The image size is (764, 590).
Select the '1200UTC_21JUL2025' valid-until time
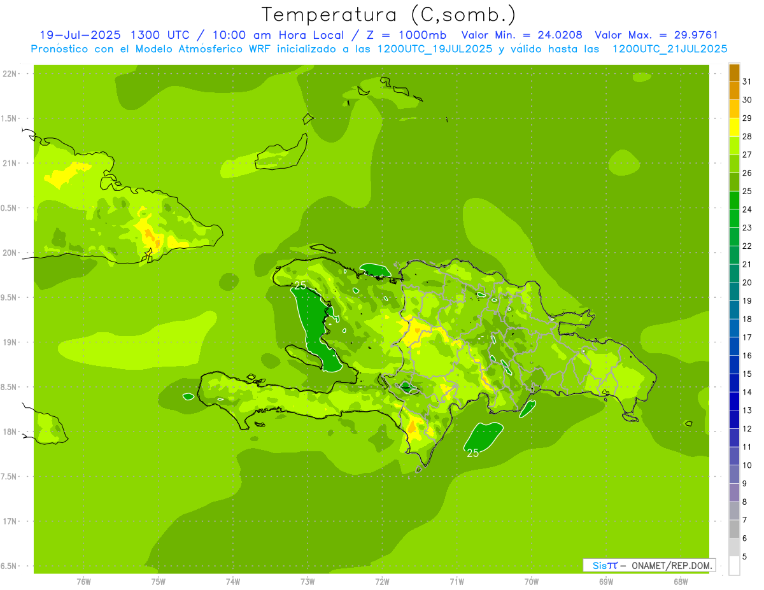(670, 48)
